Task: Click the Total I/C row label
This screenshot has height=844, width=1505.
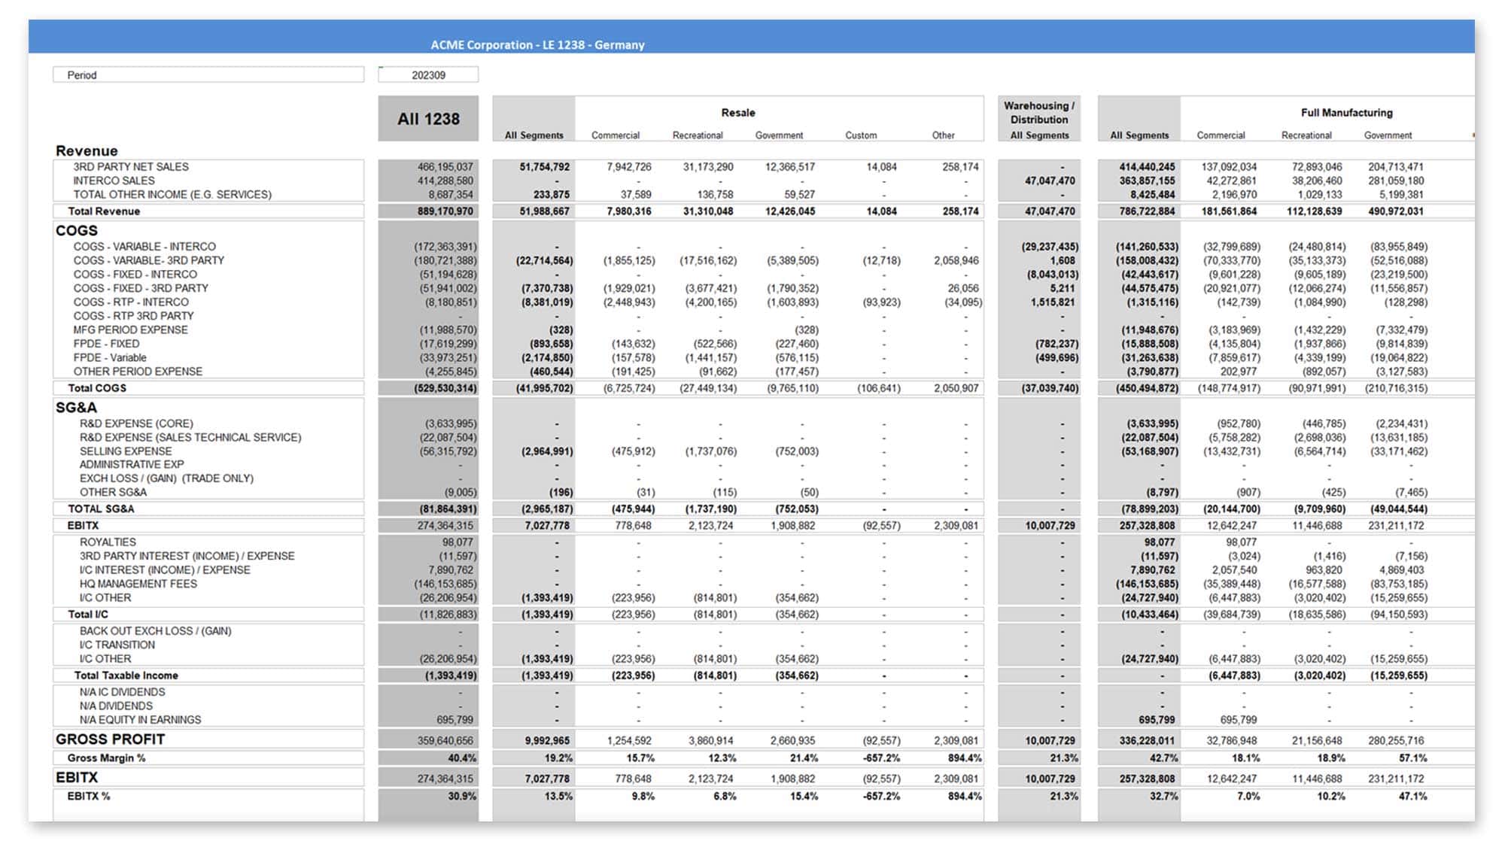Action: tap(88, 615)
